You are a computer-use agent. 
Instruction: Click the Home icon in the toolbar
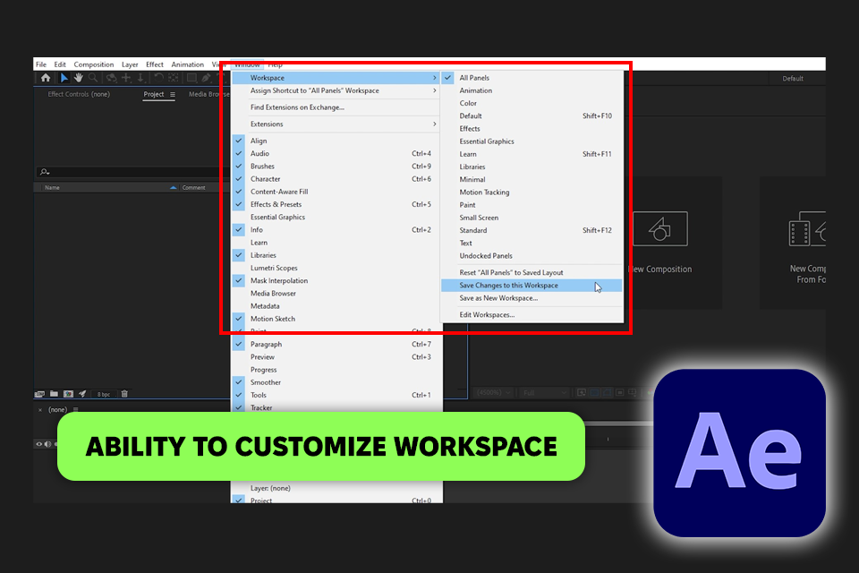(46, 78)
